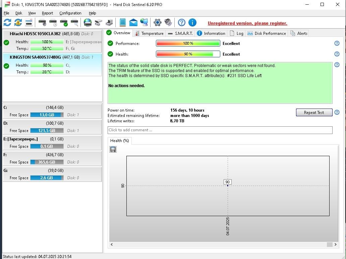This screenshot has height=259, width=346.
Task: Switch to the Information tab
Action: click(211, 33)
